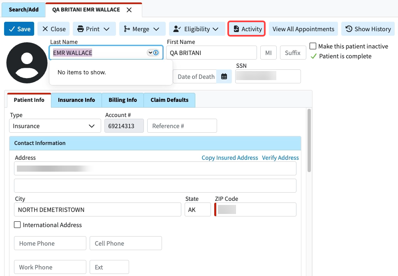The height and width of the screenshot is (276, 398).
Task: Open the patient Activity report
Action: coord(247,29)
